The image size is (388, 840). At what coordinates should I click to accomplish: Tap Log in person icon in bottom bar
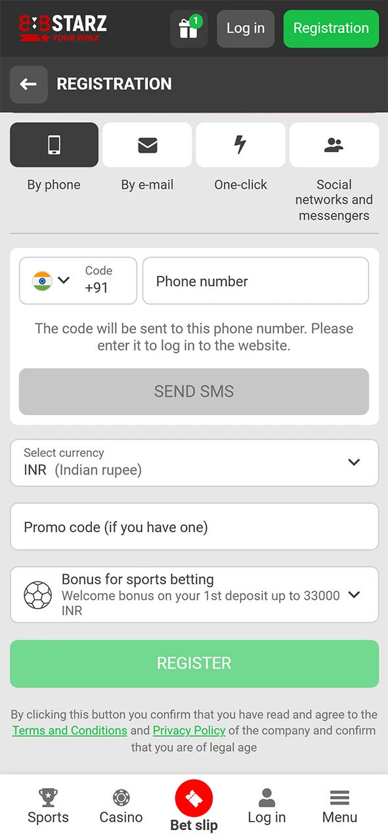click(267, 798)
